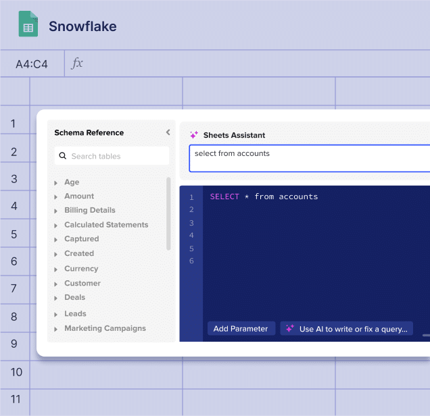Screen dimensions: 430x416
Task: Select the Amount table label
Action: tap(79, 196)
